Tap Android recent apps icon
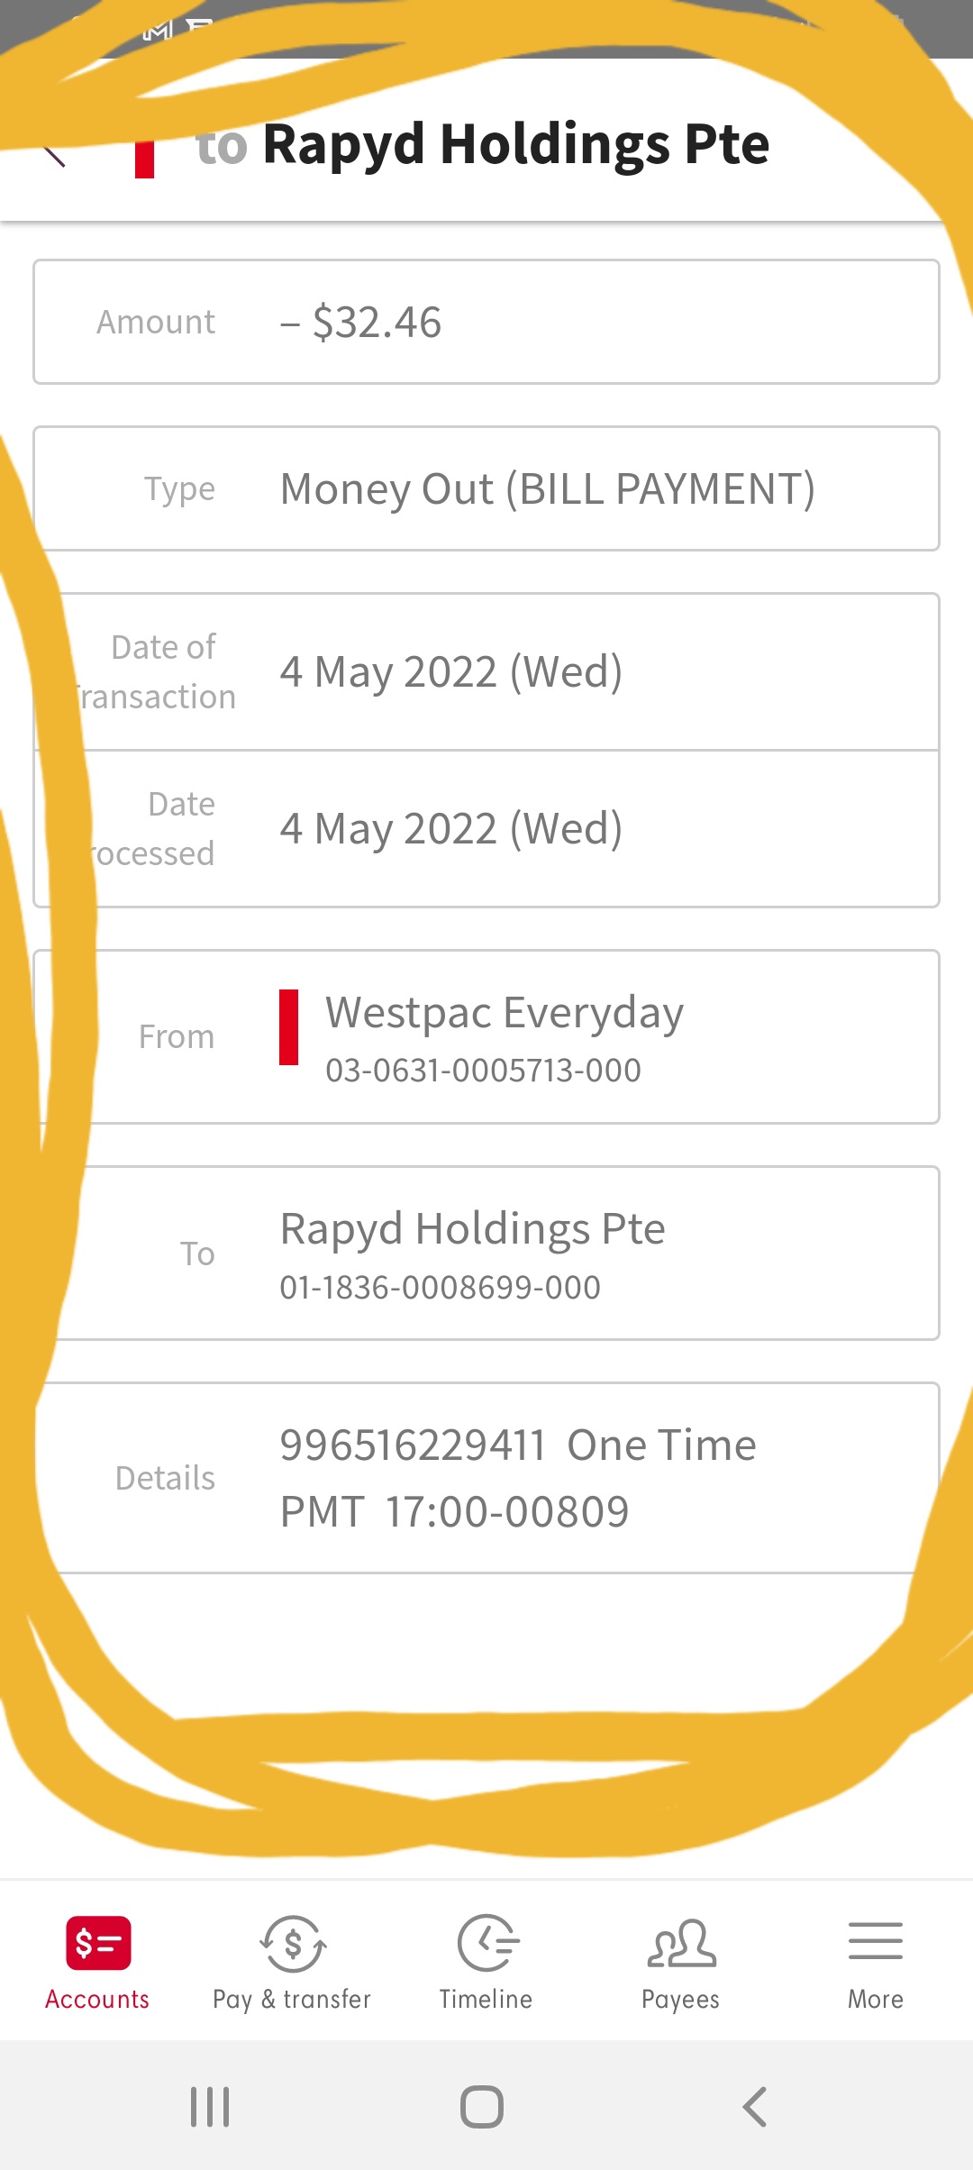 tap(210, 2107)
